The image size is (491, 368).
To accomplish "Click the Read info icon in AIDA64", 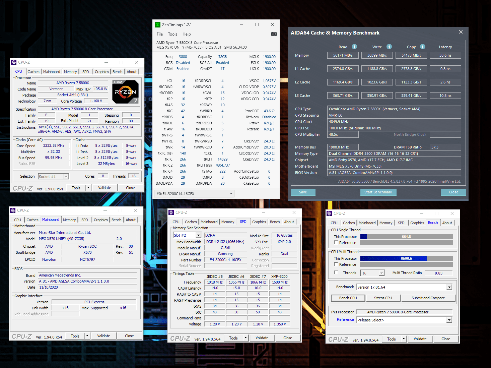I will click(354, 47).
